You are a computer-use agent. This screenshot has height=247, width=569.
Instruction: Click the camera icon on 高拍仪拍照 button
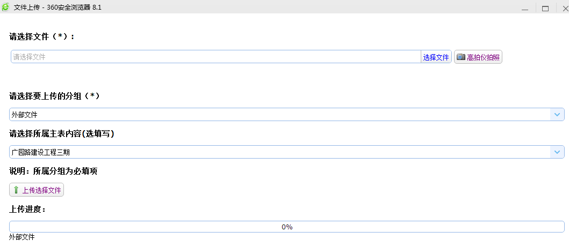pos(460,57)
